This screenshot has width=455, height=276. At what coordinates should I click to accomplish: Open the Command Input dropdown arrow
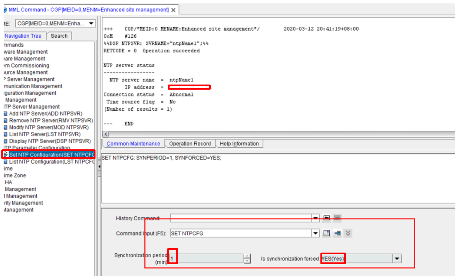(316, 233)
